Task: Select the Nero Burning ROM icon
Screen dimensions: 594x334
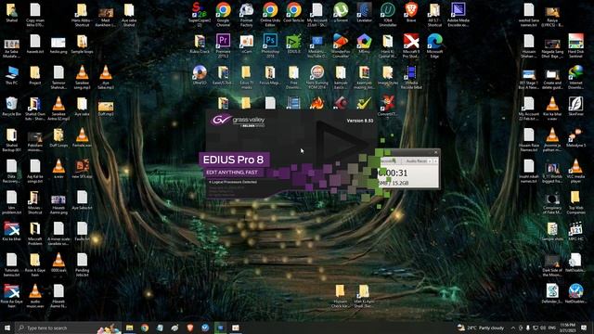Action: pyautogui.click(x=317, y=77)
